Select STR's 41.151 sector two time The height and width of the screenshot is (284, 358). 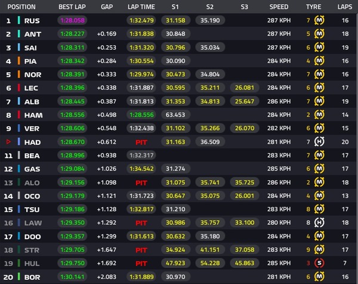click(x=210, y=249)
